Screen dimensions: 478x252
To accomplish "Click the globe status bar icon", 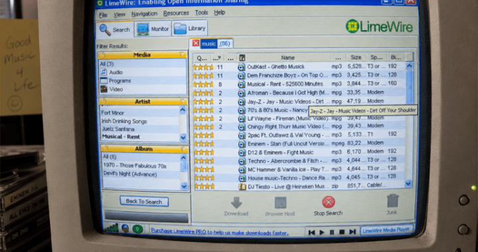I will [x=125, y=228].
